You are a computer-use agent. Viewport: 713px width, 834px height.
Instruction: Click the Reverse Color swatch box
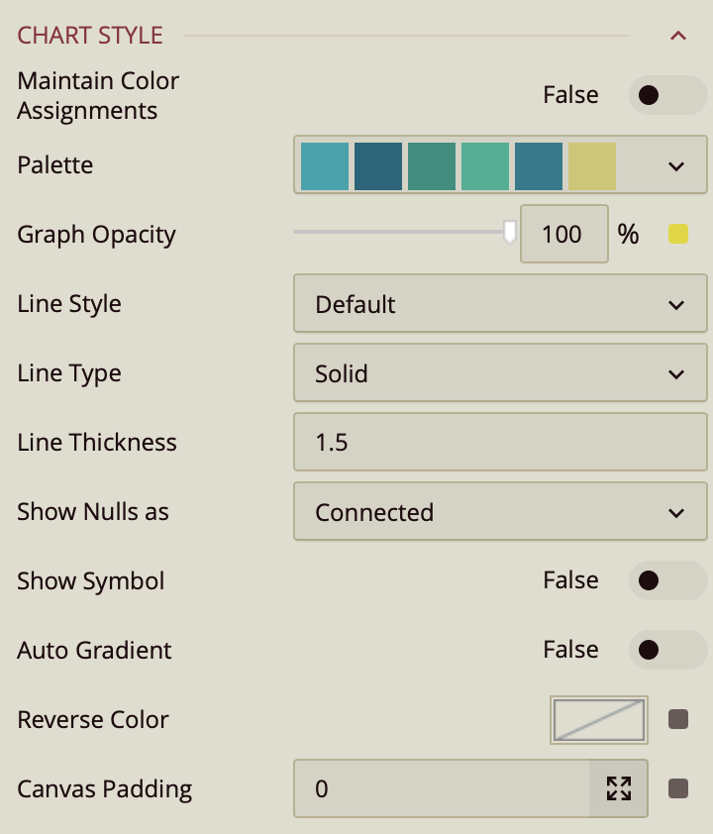click(599, 720)
